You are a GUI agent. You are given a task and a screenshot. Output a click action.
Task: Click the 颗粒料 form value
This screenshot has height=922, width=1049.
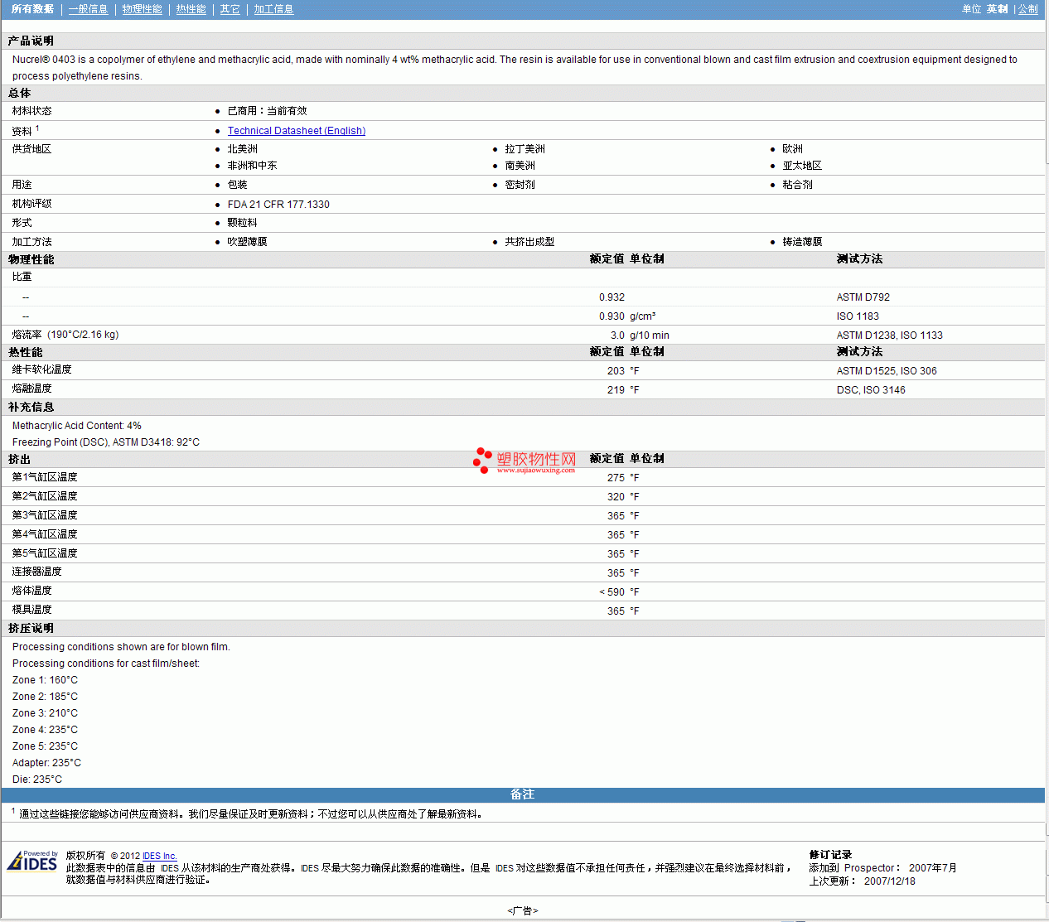(x=242, y=223)
